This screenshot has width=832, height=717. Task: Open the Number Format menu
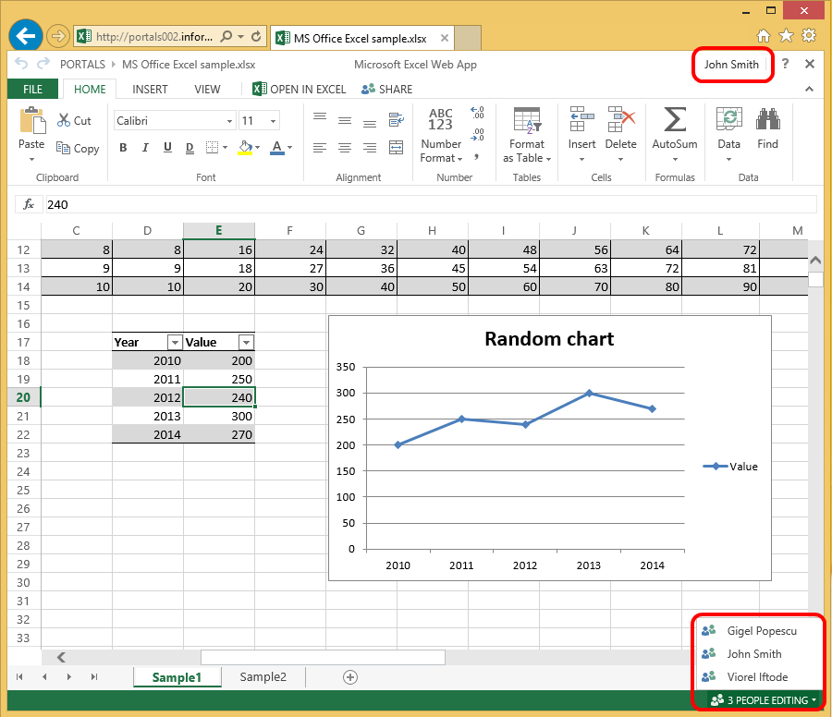441,135
